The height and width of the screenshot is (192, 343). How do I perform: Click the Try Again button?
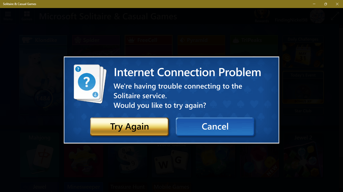coord(129,126)
